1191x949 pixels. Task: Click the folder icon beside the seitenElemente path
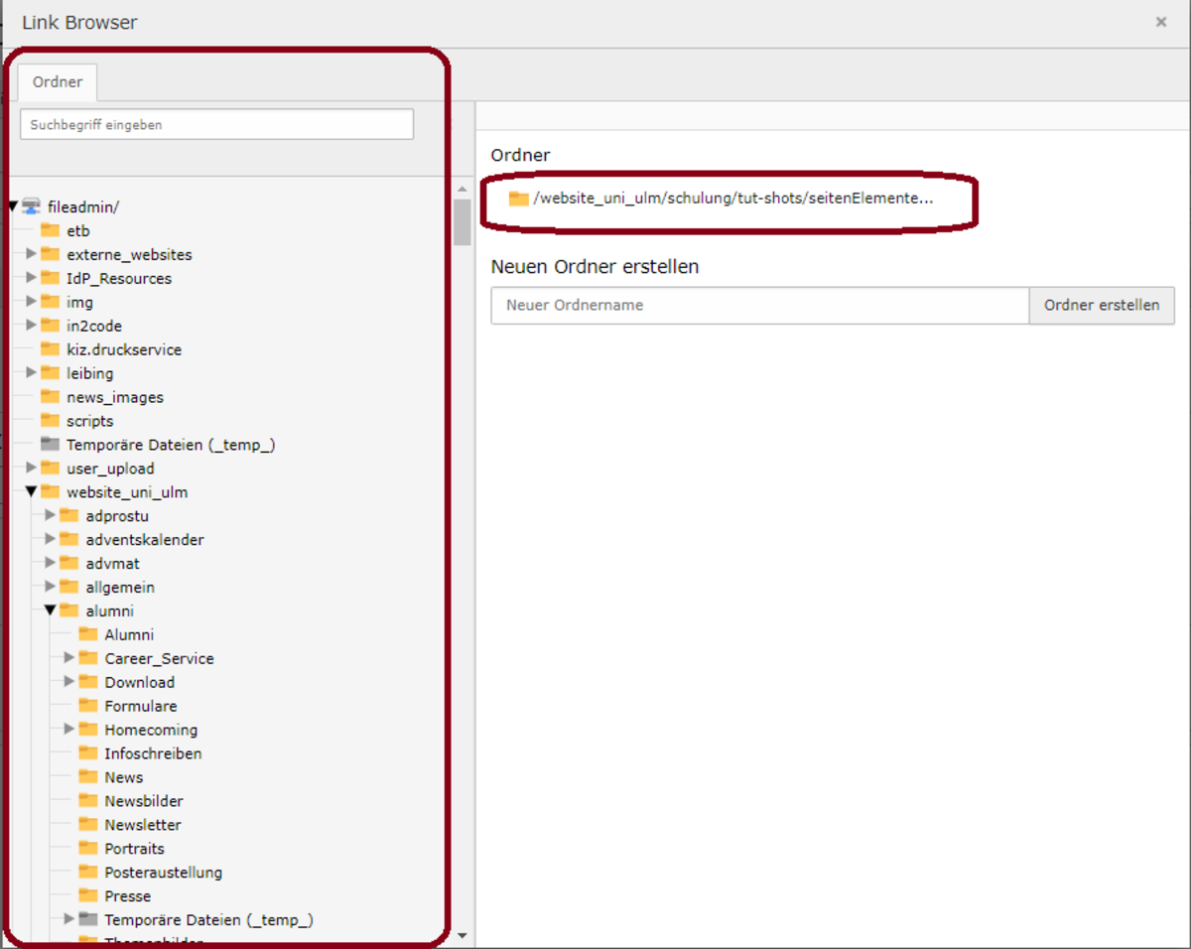click(x=518, y=199)
